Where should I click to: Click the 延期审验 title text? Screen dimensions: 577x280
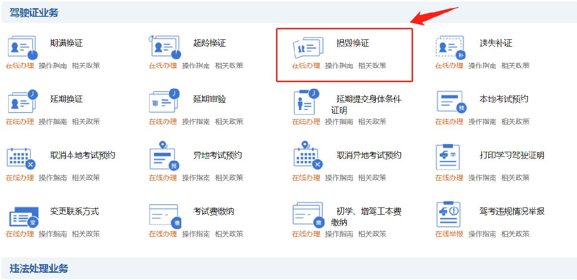[x=210, y=99]
